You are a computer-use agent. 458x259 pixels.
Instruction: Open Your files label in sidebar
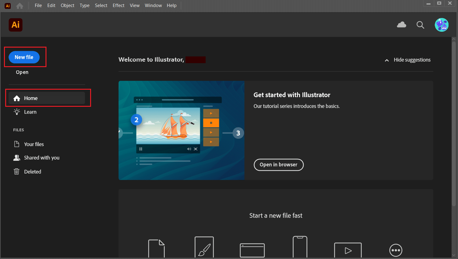[34, 144]
